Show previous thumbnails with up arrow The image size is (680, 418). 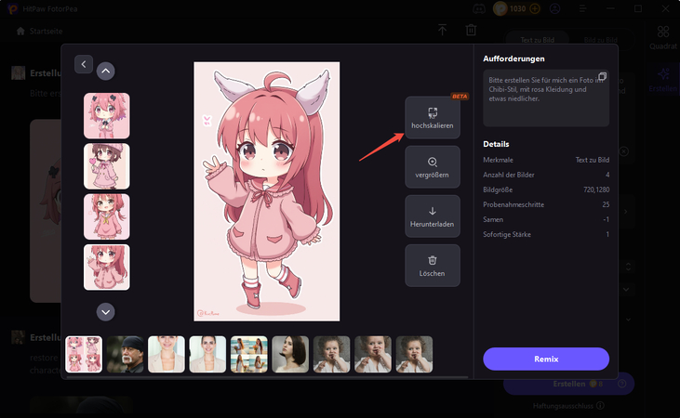106,71
